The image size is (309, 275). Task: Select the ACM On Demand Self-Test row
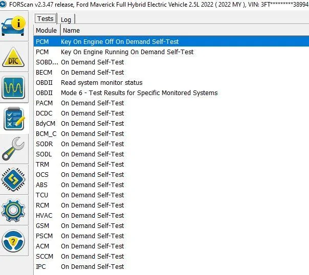pos(171,246)
